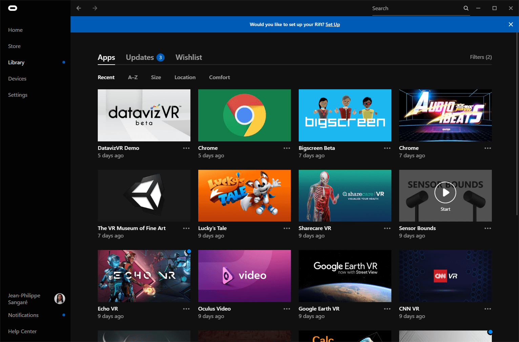Open the Help Center
This screenshot has height=342, width=519.
(22, 332)
